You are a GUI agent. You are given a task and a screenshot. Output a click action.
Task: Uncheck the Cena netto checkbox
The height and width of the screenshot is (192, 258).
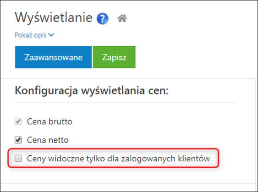coord(18,140)
